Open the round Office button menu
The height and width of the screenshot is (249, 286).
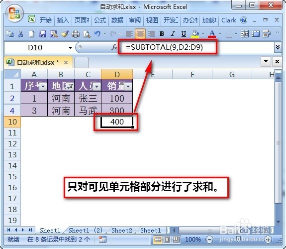click(14, 13)
